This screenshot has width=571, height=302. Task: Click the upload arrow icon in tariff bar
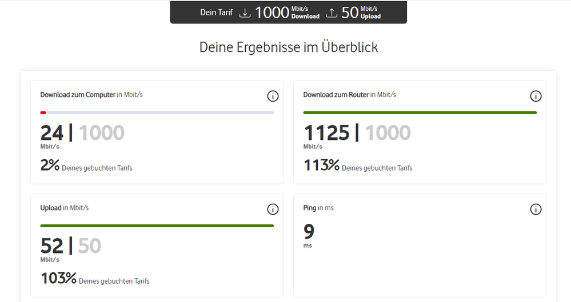point(332,13)
